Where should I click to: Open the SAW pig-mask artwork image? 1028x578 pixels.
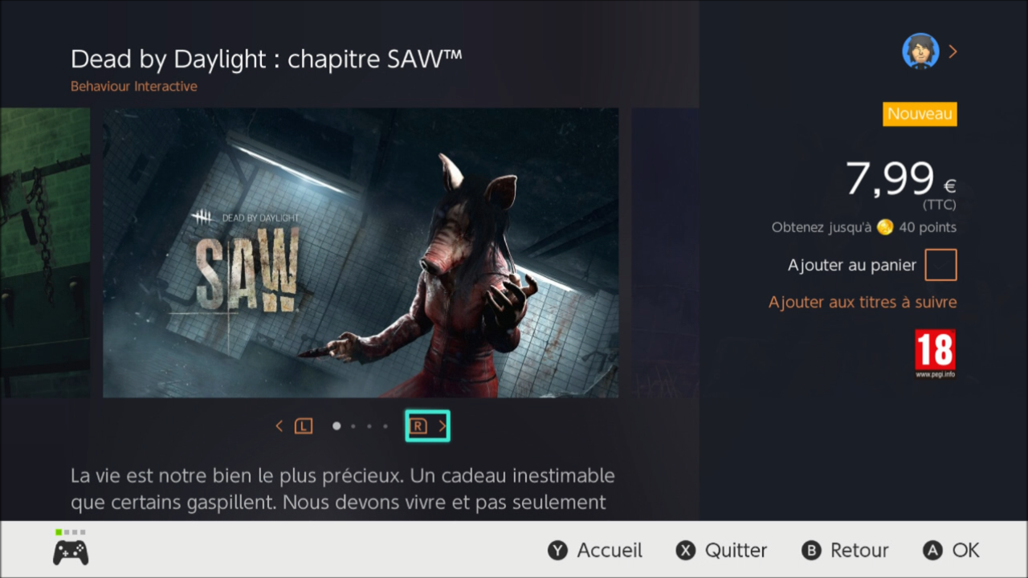click(x=361, y=253)
